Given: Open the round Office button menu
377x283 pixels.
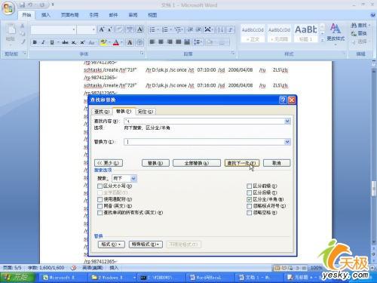Looking at the screenshot, I should (8, 9).
